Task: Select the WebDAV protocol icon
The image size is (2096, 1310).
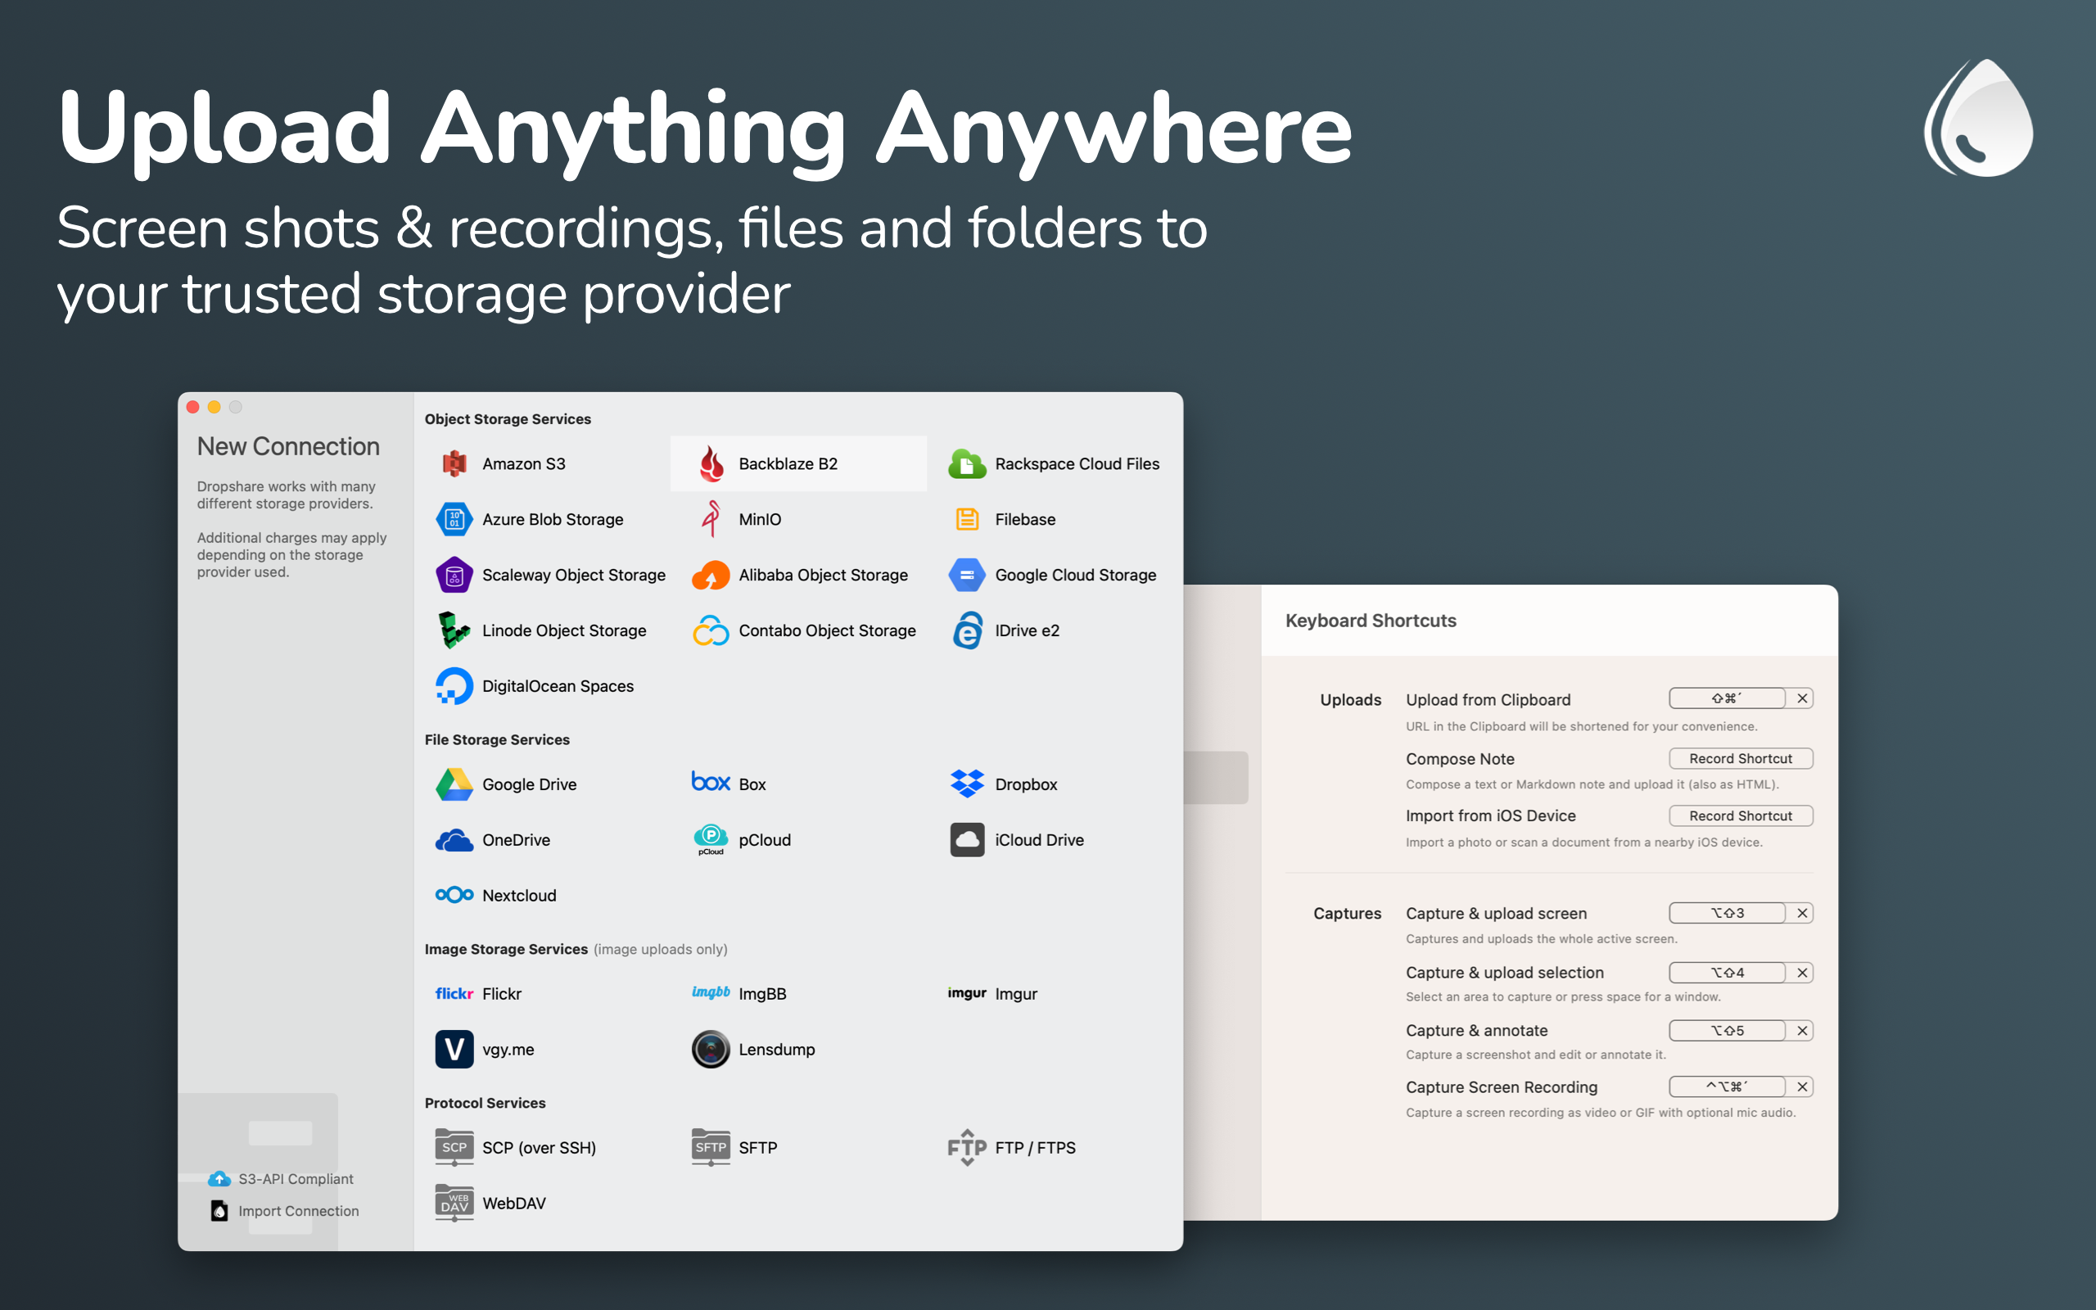Action: pos(454,1204)
